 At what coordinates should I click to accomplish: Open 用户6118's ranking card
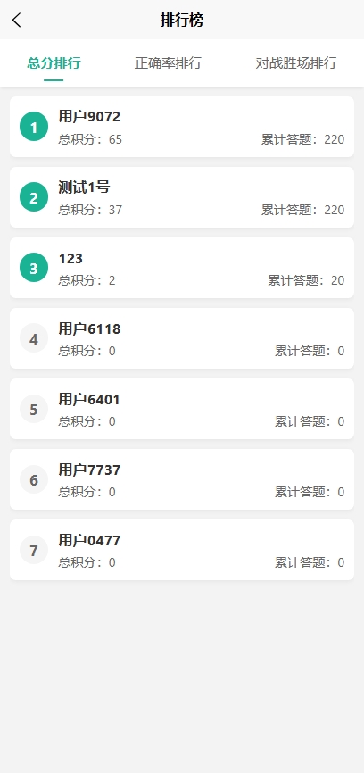182,338
